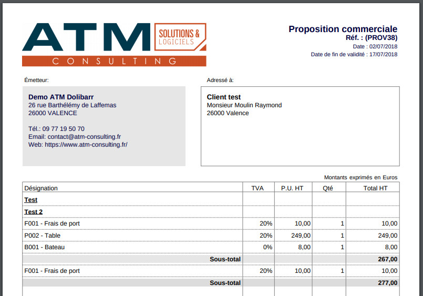Click the Date de fin de validité line
This screenshot has height=296, width=423.
pos(354,54)
